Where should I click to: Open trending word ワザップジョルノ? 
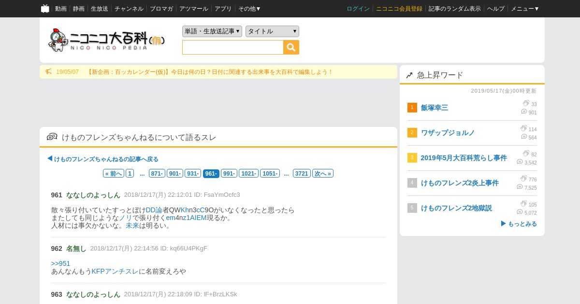point(448,133)
